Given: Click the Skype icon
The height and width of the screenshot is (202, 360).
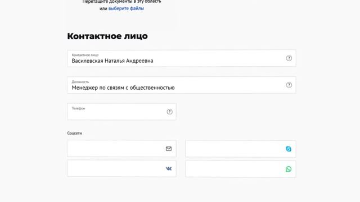Looking at the screenshot, I should tap(289, 149).
